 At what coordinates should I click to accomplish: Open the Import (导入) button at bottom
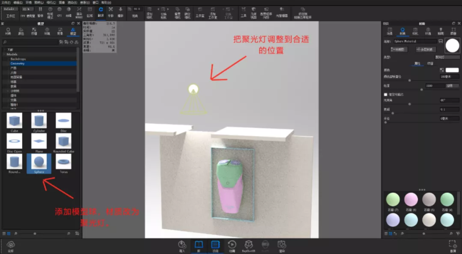click(182, 246)
